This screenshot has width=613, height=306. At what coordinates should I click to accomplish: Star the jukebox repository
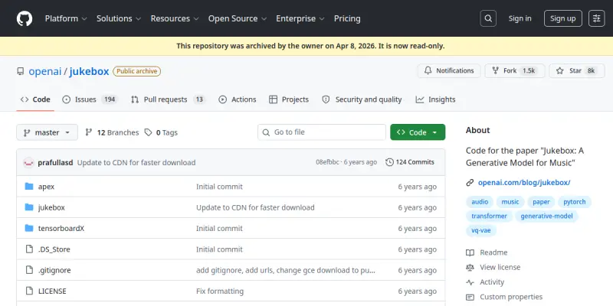click(x=577, y=70)
